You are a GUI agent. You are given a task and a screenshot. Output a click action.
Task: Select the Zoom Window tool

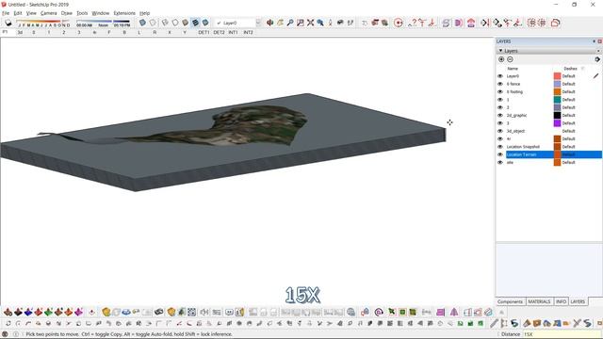click(x=300, y=23)
